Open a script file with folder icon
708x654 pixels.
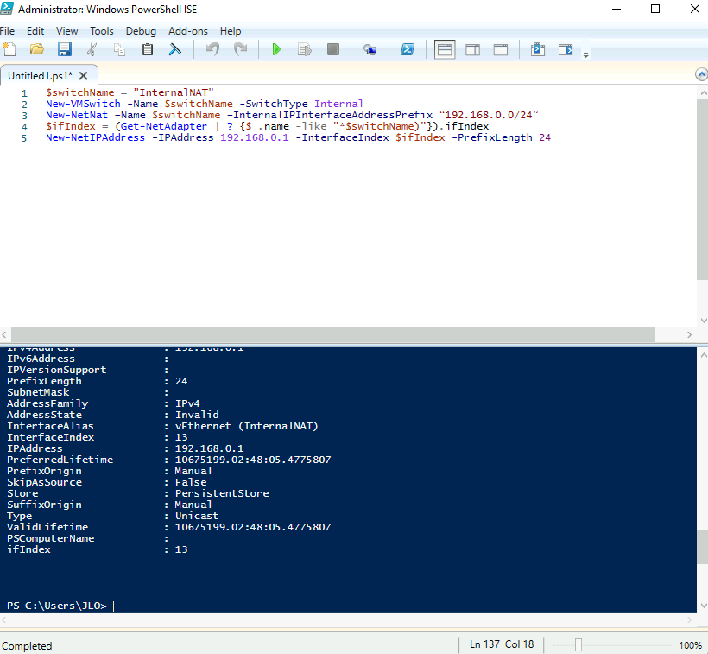click(37, 49)
